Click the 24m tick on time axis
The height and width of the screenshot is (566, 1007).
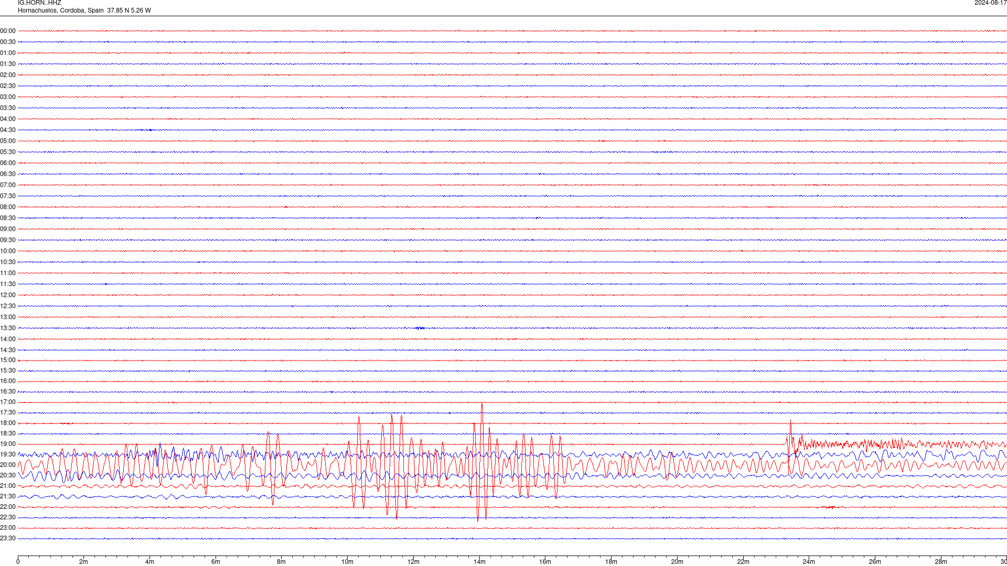coord(809,562)
